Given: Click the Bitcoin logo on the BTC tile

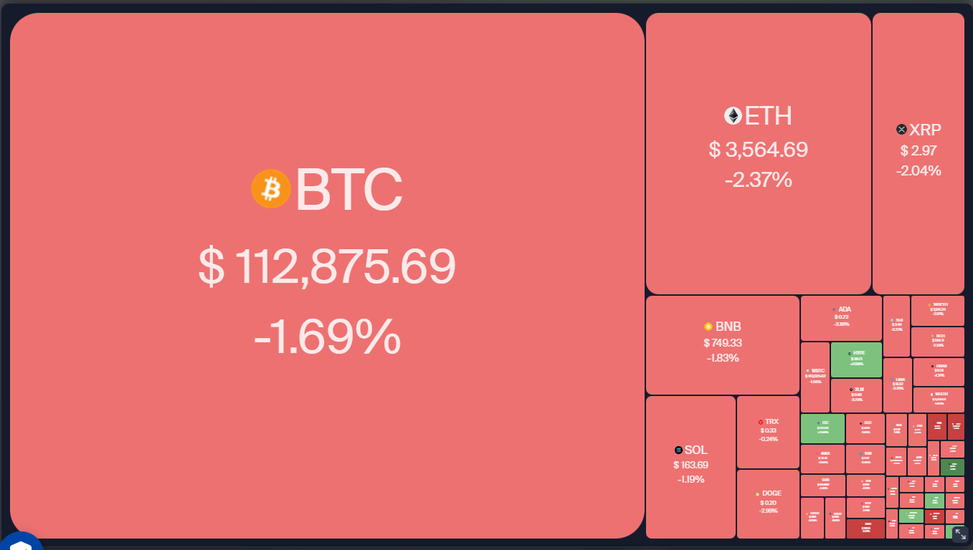Looking at the screenshot, I should point(271,188).
